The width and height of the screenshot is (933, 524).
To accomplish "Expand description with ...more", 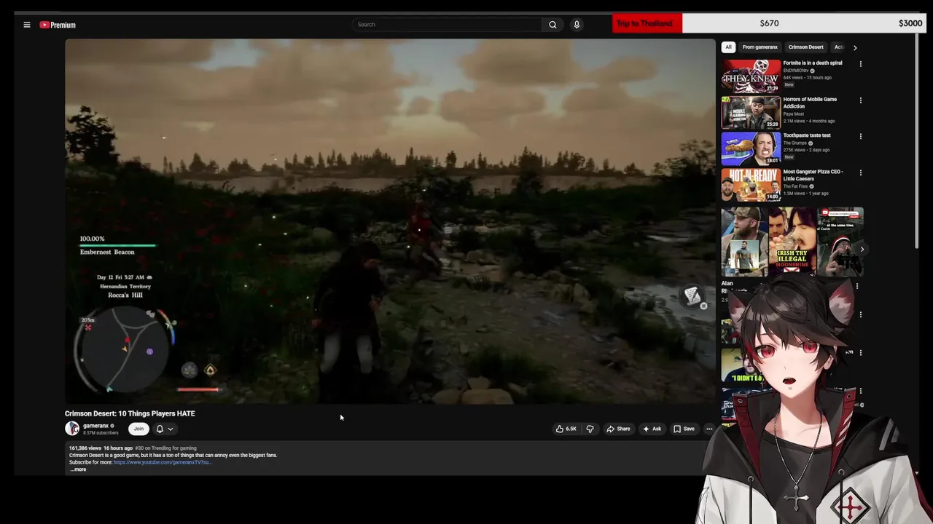I will [78, 469].
